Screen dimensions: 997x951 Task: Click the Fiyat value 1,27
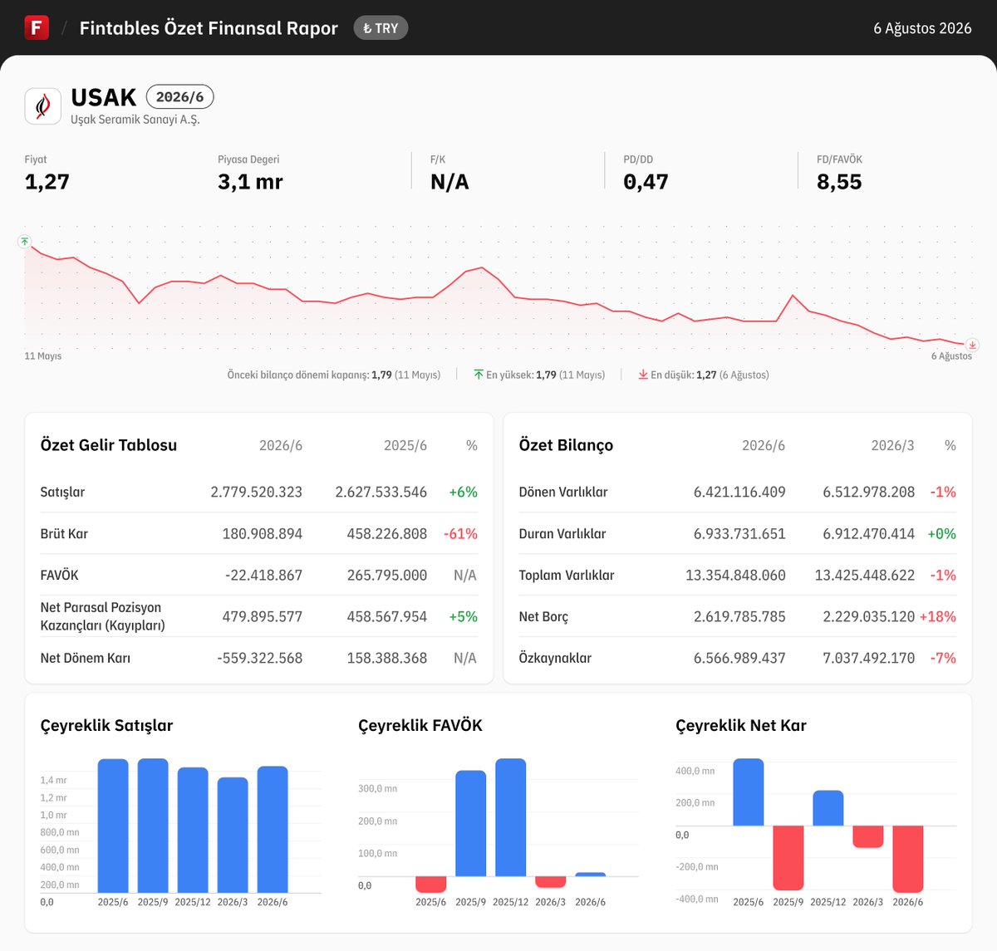(x=47, y=182)
